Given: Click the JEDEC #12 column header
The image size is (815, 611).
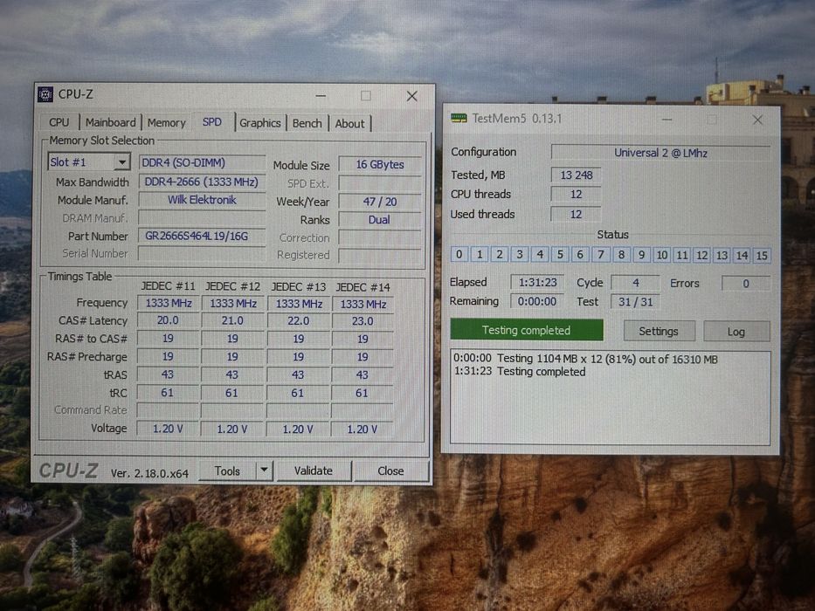Looking at the screenshot, I should [x=232, y=287].
